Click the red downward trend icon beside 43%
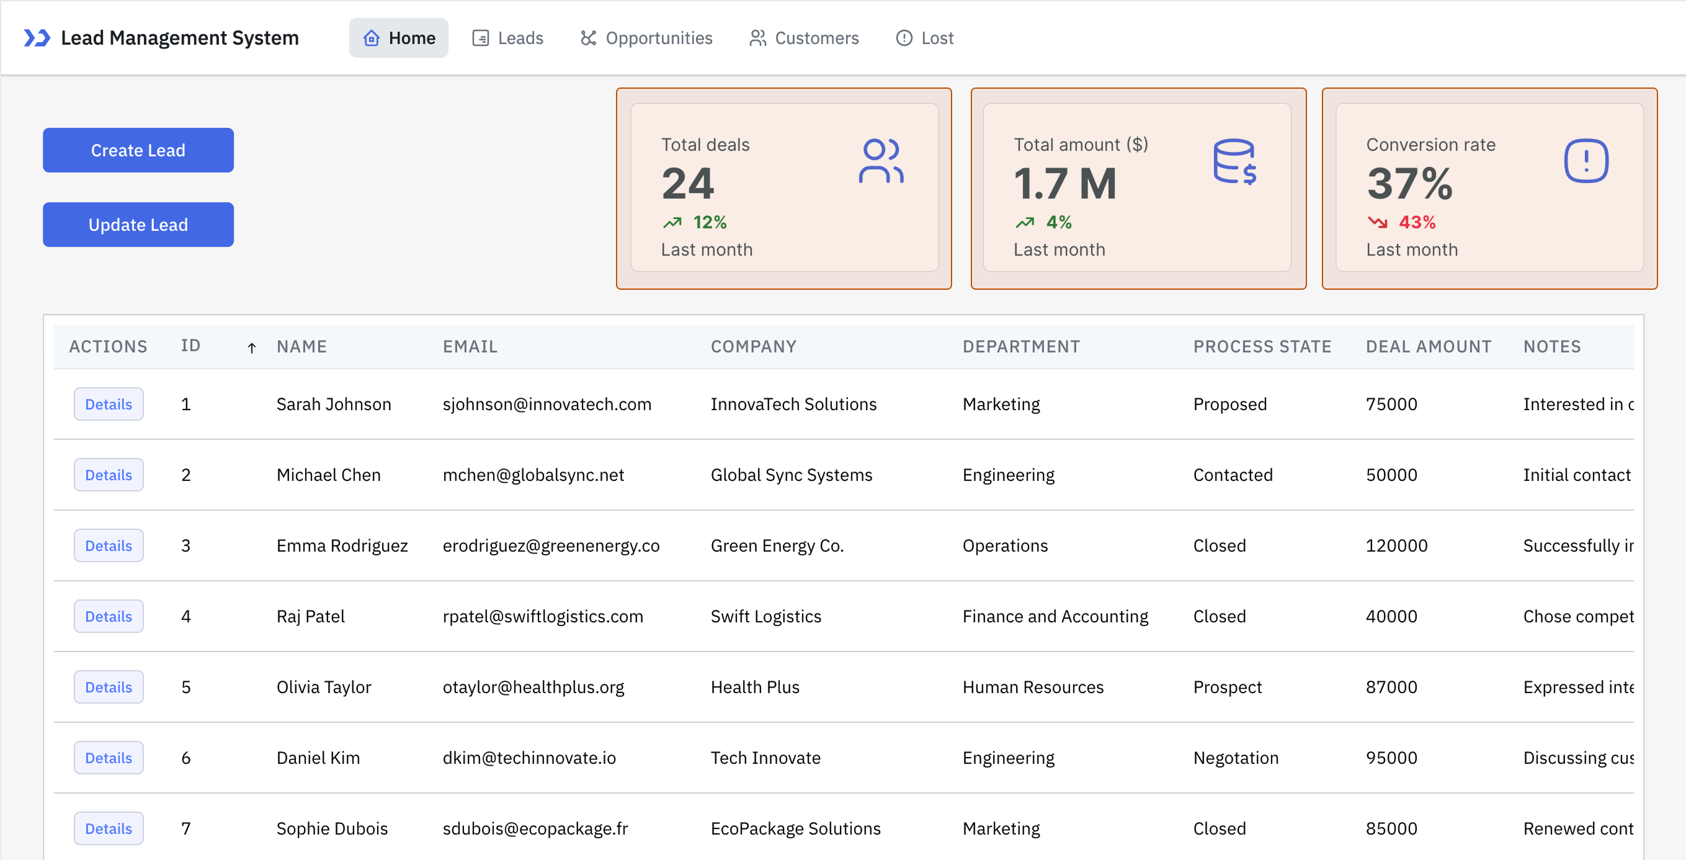 [x=1378, y=223]
